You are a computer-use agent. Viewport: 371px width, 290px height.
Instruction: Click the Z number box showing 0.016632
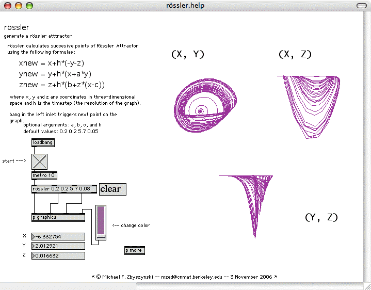coord(58,256)
